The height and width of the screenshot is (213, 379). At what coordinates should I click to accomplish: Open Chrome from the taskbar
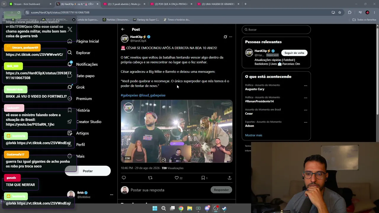[x=181, y=208]
